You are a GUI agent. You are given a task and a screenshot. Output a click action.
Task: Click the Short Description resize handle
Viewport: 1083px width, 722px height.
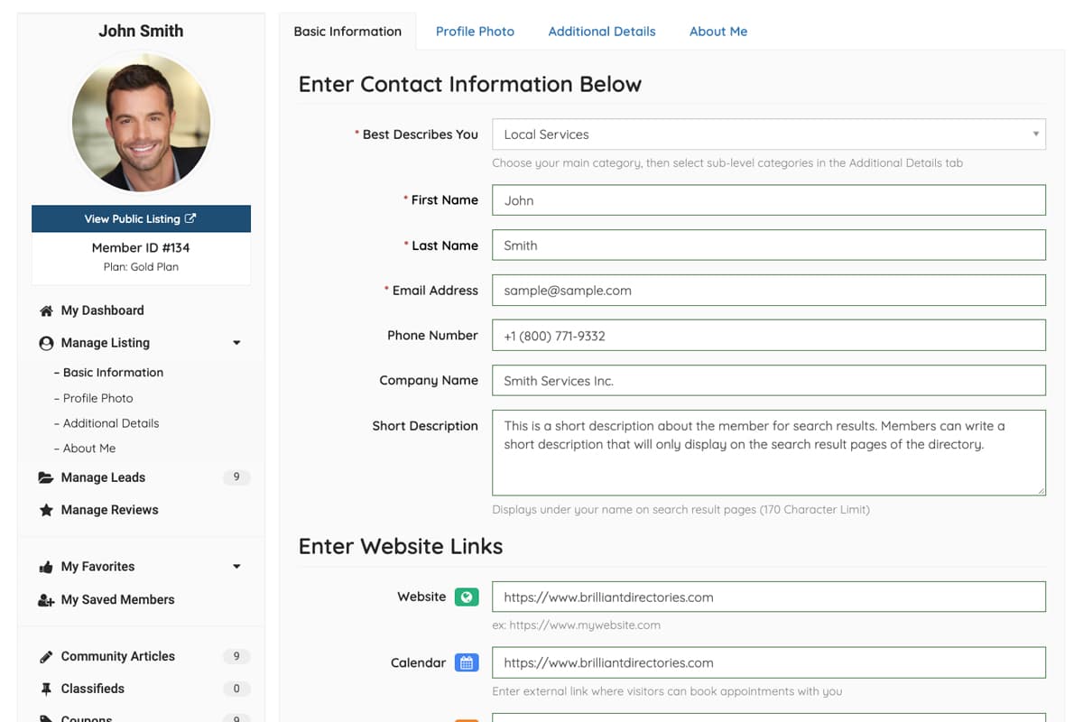click(x=1041, y=490)
